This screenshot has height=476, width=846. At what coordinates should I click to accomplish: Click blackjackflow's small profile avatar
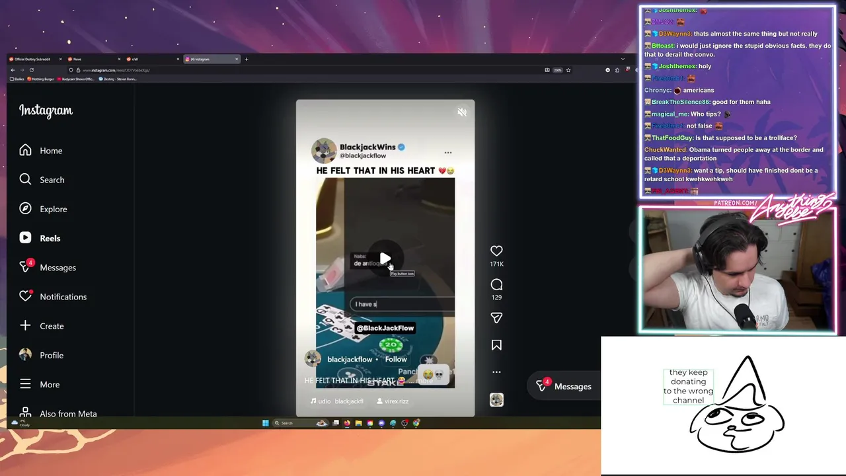(x=313, y=359)
